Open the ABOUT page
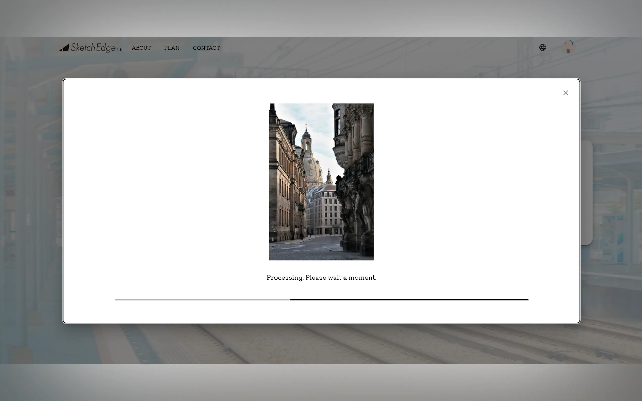The image size is (642, 401). [x=141, y=48]
